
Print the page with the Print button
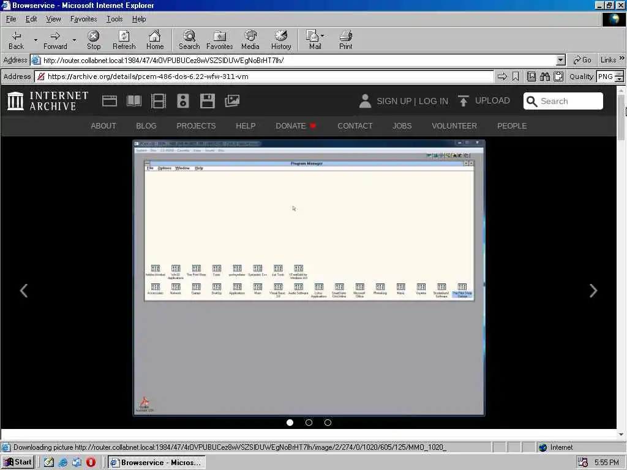pyautogui.click(x=346, y=40)
